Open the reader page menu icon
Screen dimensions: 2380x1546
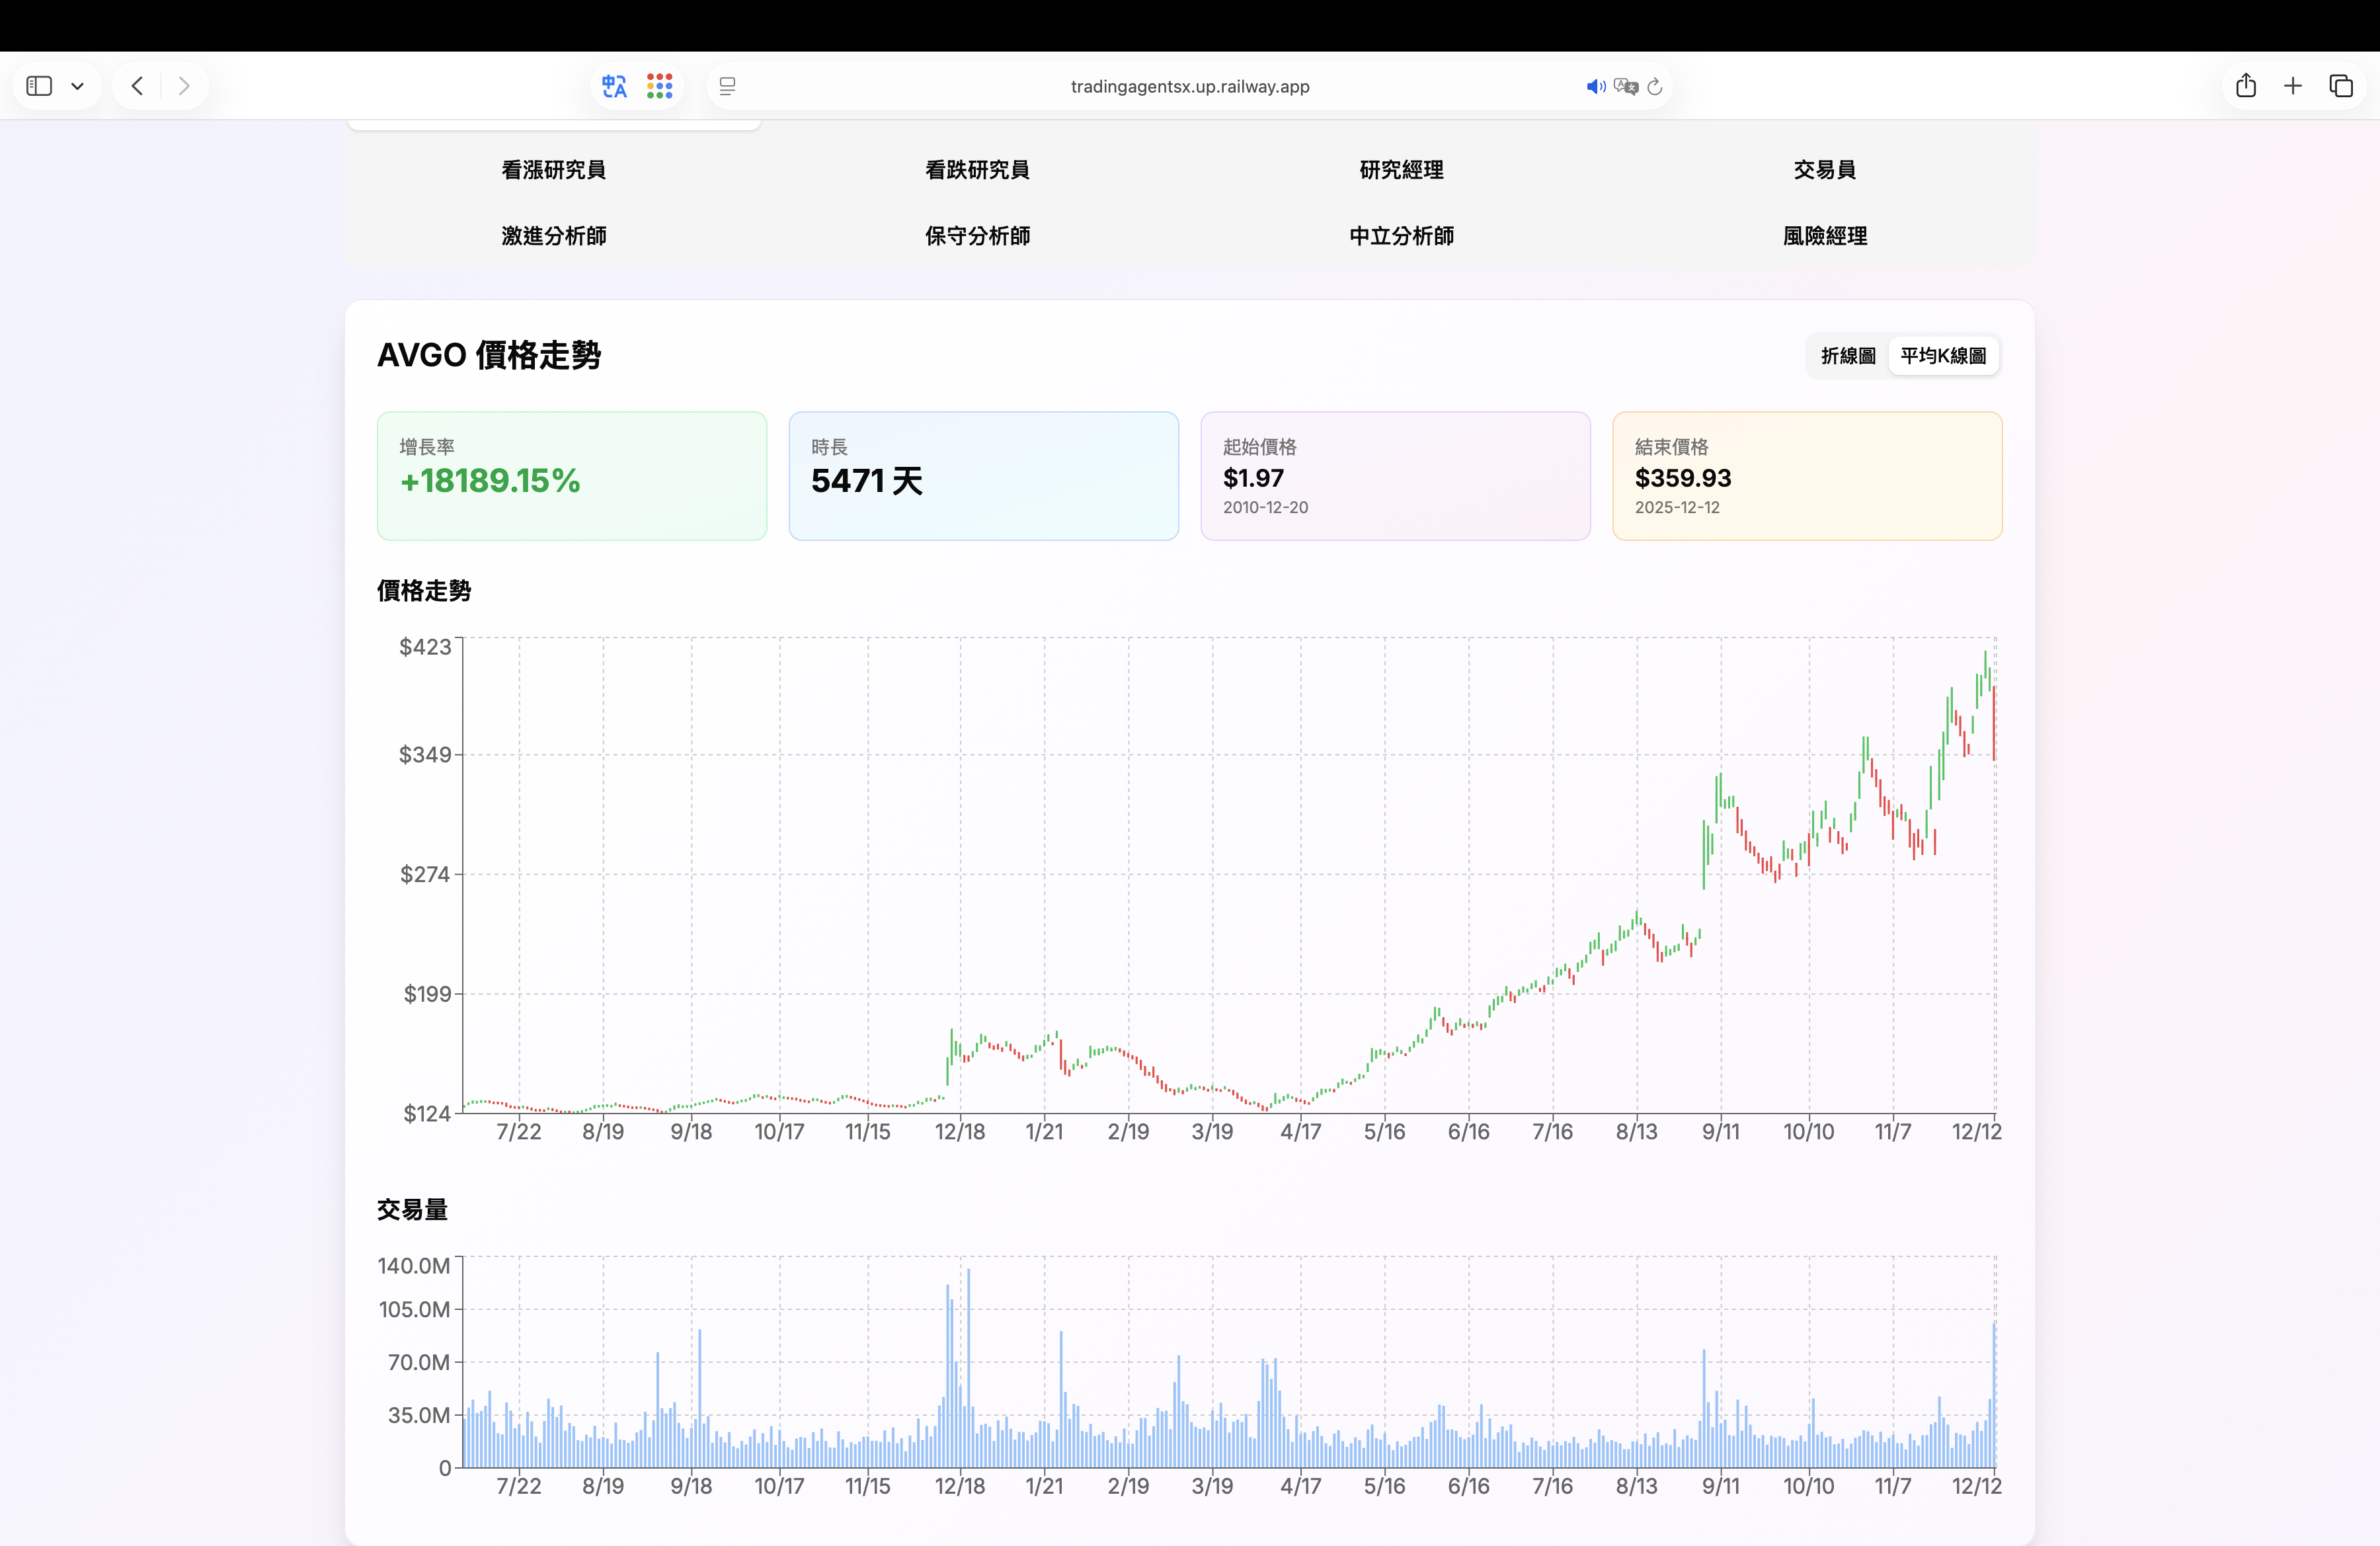coord(727,86)
